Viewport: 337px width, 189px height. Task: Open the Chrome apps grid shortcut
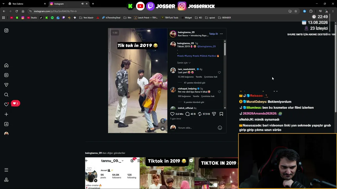pyautogui.click(x=3, y=18)
